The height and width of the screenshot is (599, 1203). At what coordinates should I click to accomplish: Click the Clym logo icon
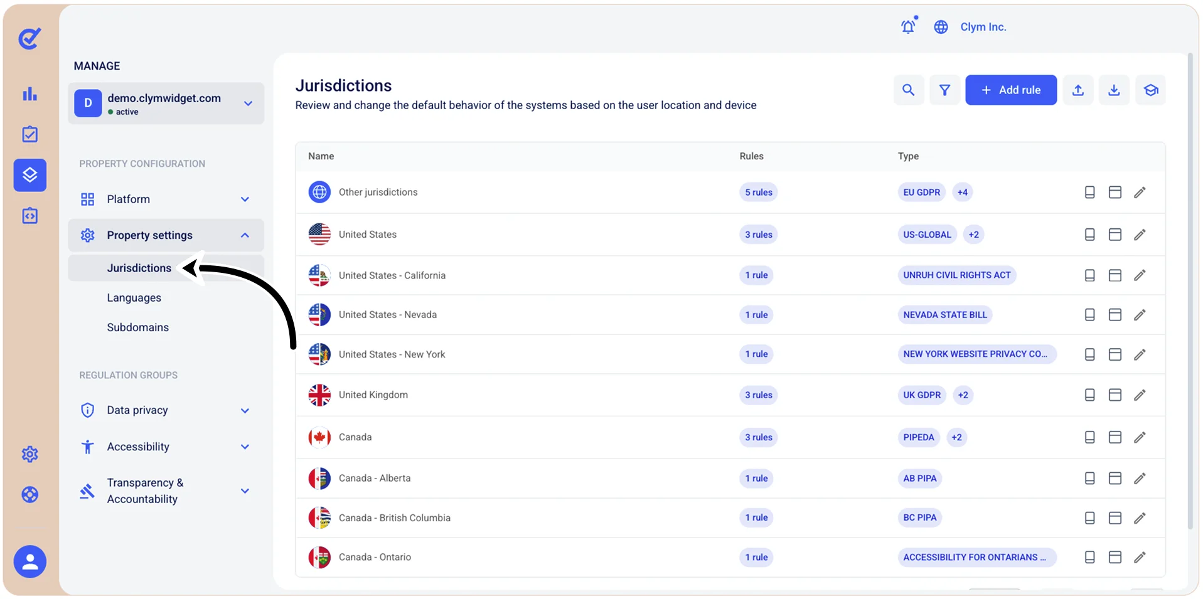coord(29,38)
